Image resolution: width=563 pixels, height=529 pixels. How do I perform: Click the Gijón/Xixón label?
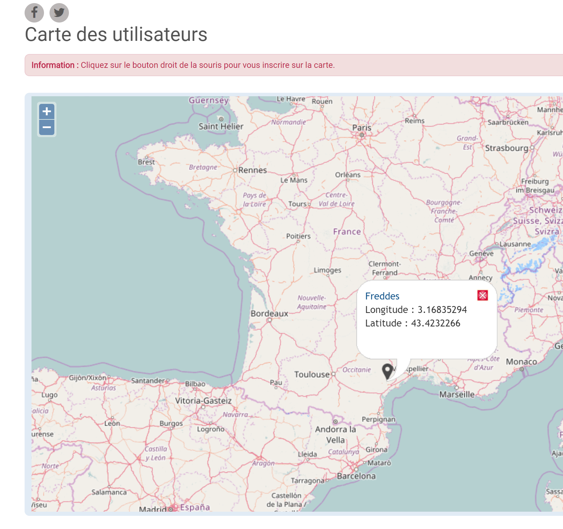tap(88, 378)
